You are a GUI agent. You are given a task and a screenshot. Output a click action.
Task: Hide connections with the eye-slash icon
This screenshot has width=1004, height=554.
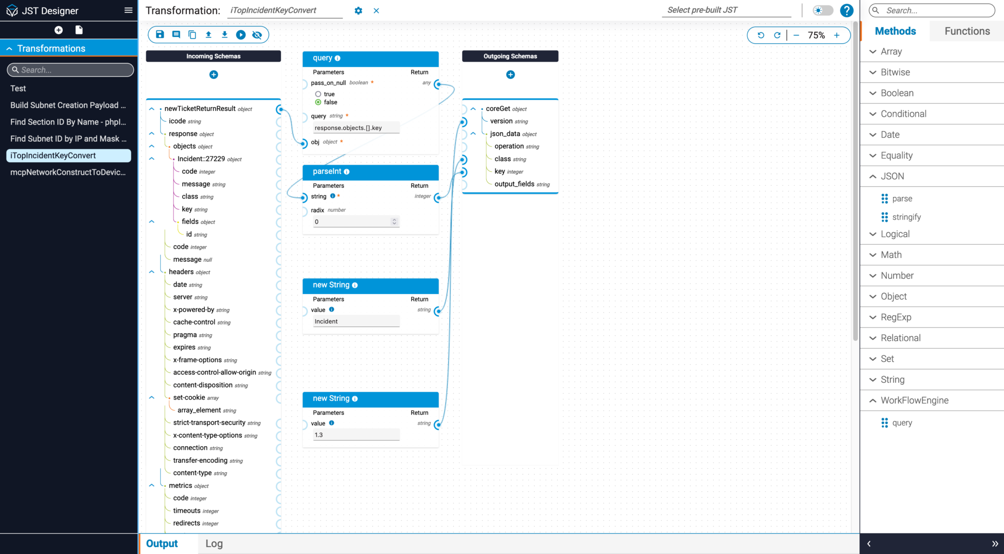(257, 34)
